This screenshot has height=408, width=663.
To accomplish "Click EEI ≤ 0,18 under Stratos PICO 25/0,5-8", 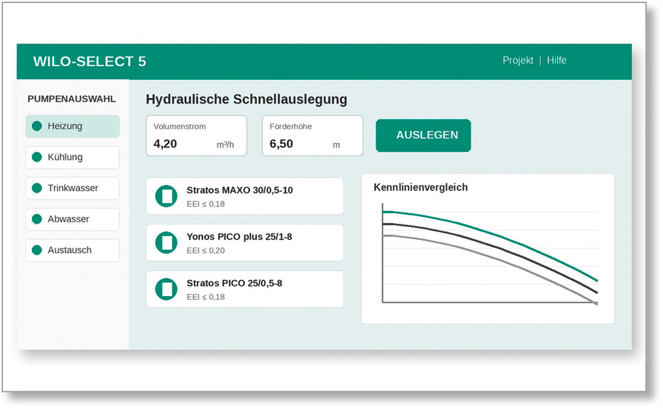I will 205,297.
